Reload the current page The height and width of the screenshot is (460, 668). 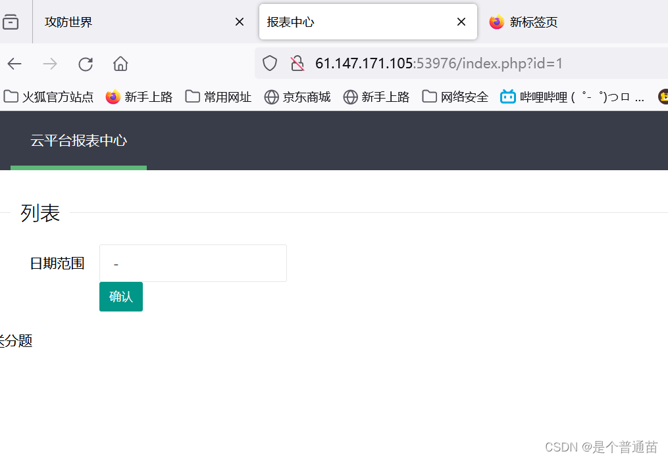86,63
